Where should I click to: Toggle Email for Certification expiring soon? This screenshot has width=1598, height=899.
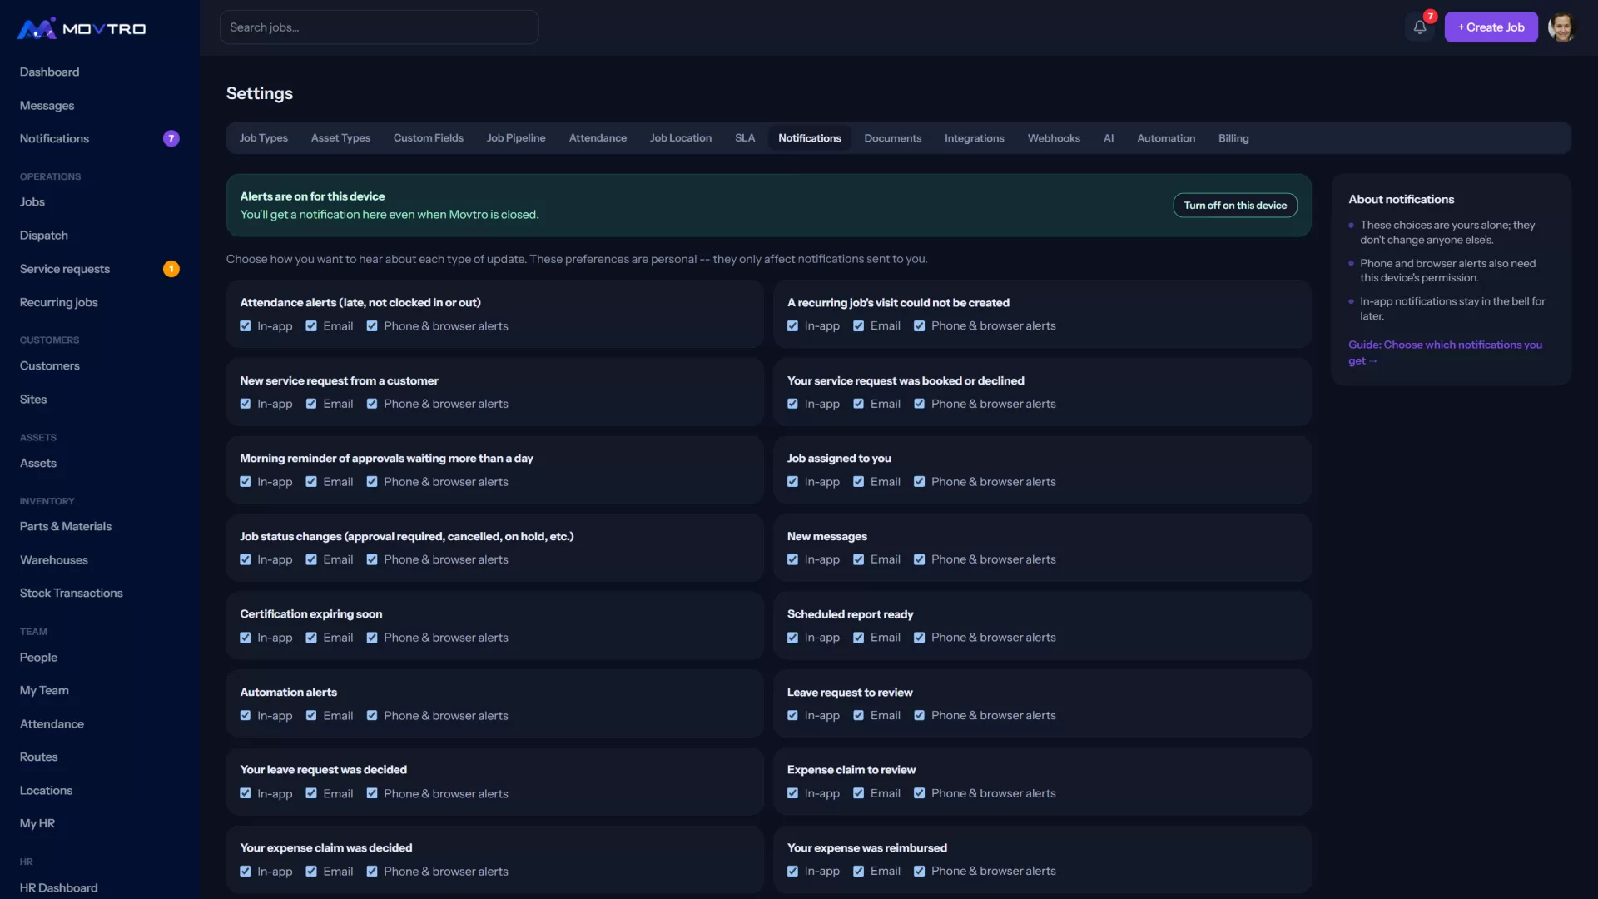(x=311, y=638)
